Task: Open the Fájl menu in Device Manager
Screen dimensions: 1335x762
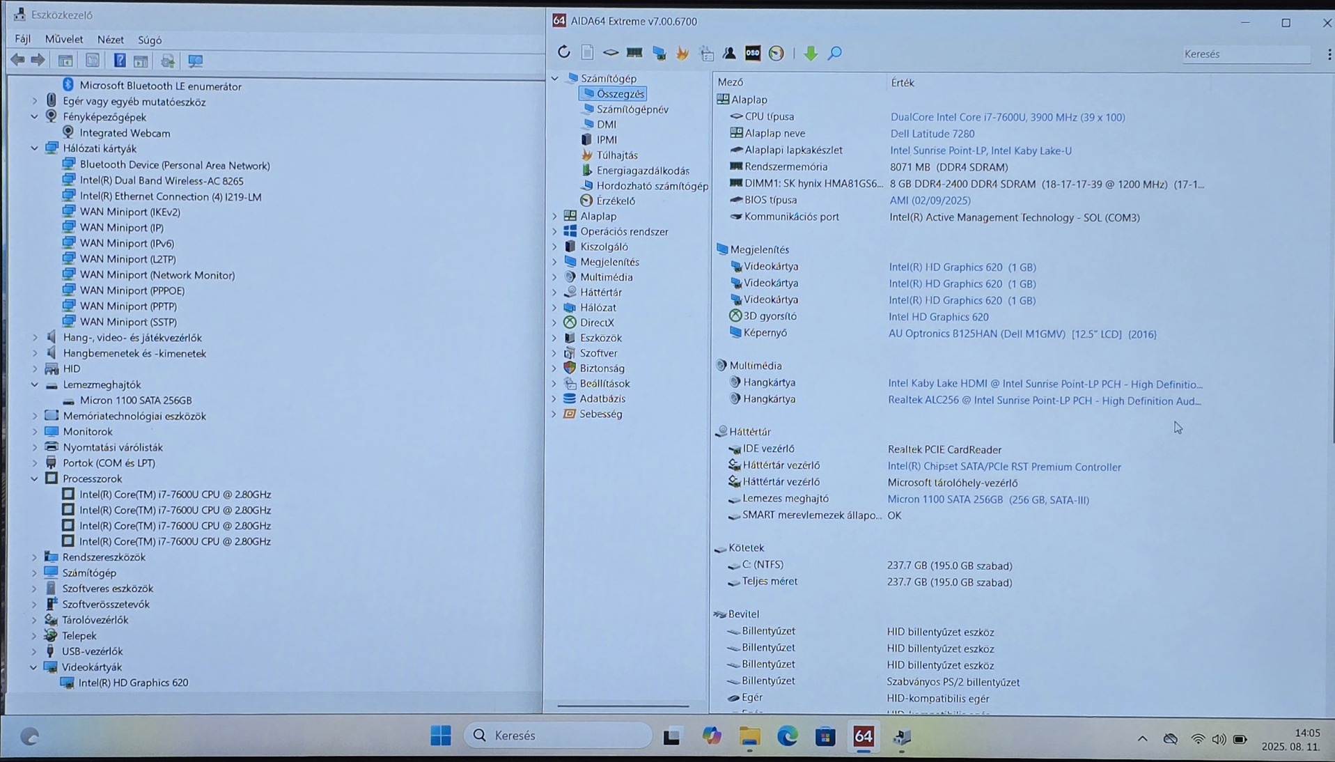Action: [x=23, y=40]
